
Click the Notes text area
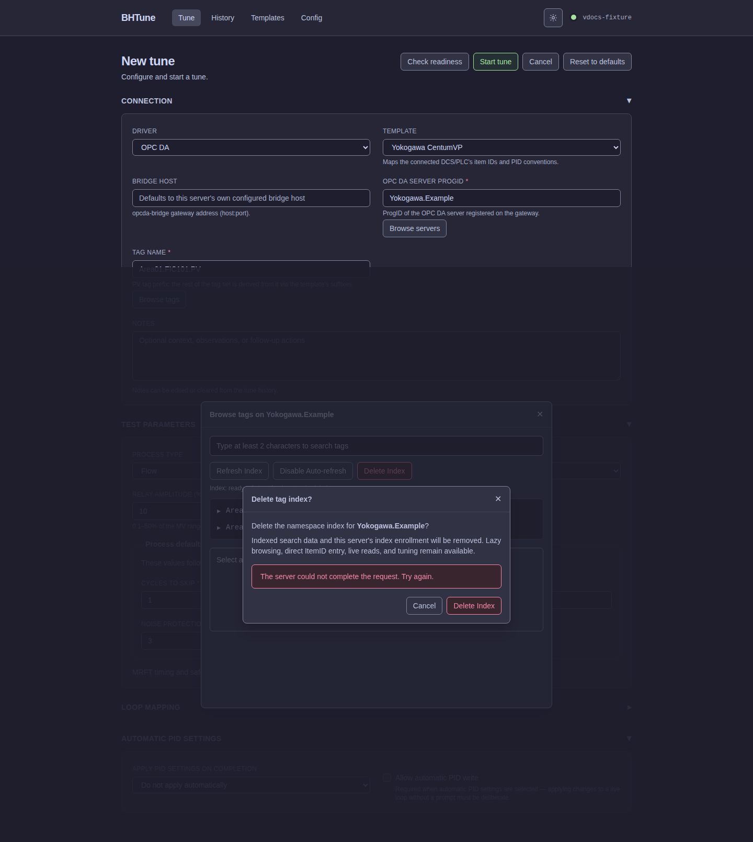pyautogui.click(x=376, y=356)
